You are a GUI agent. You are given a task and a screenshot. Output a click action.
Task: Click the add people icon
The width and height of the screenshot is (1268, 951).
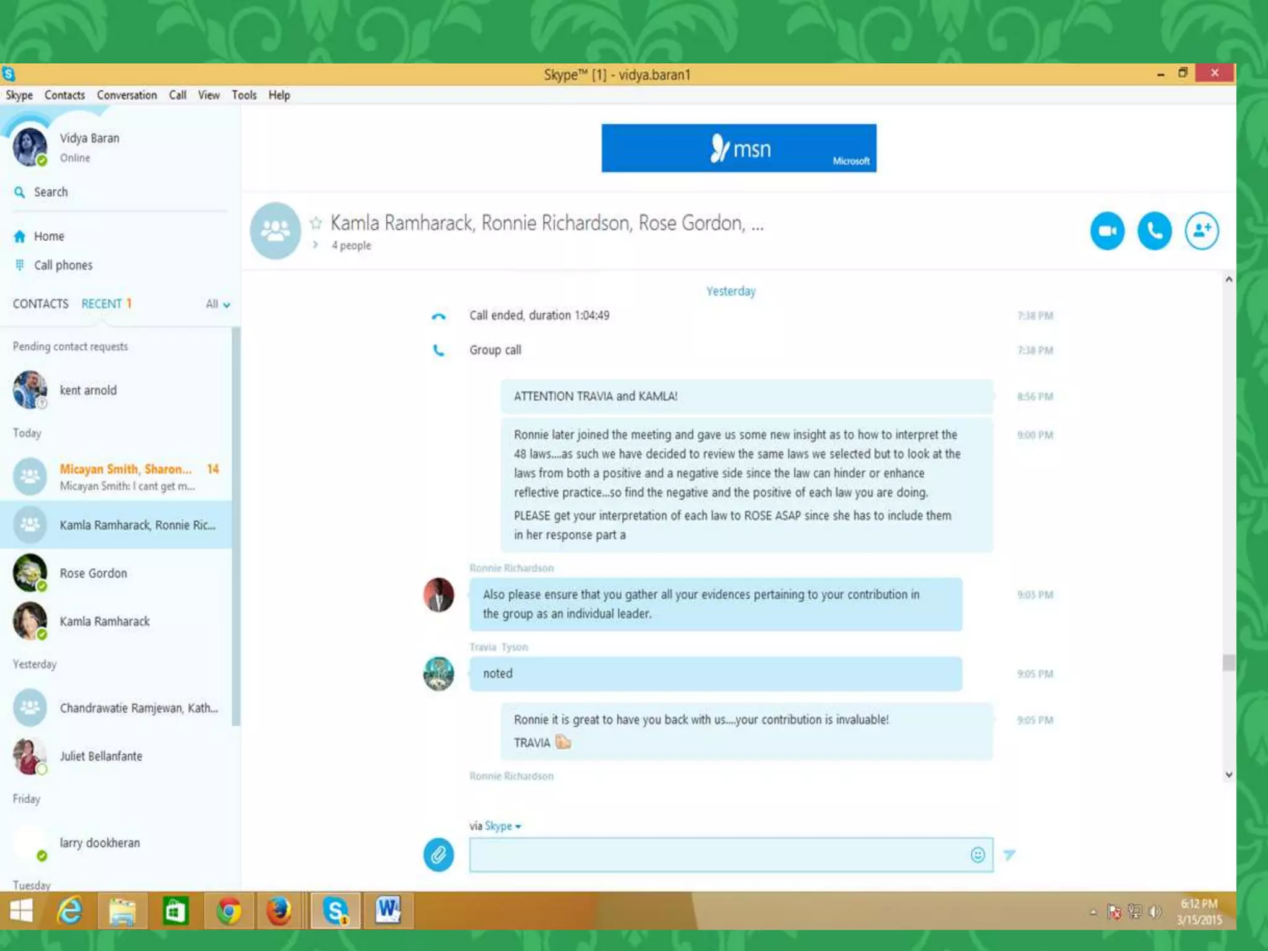coord(1201,231)
